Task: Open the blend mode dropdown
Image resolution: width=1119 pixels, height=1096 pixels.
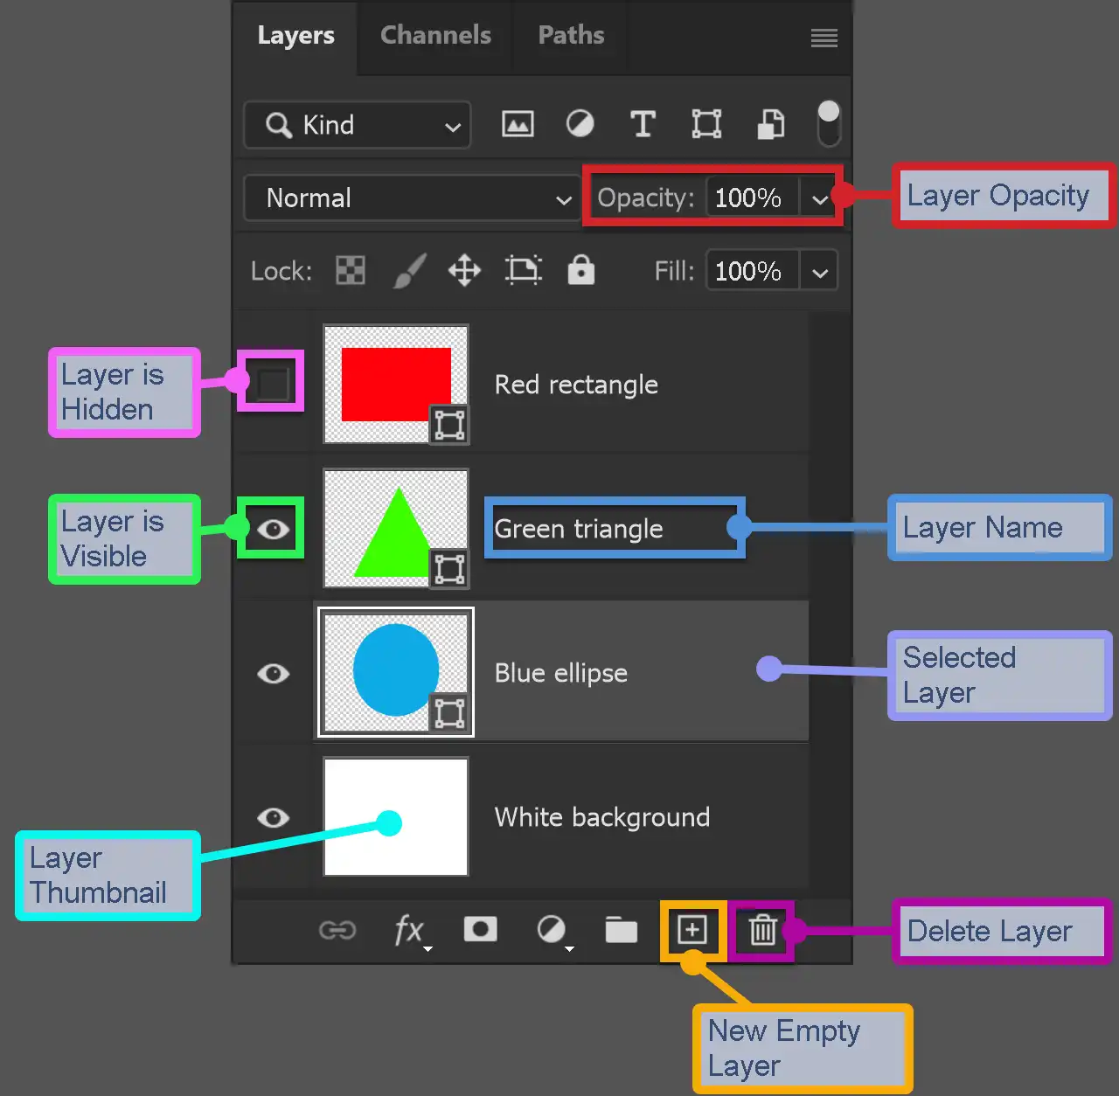Action: tap(411, 198)
